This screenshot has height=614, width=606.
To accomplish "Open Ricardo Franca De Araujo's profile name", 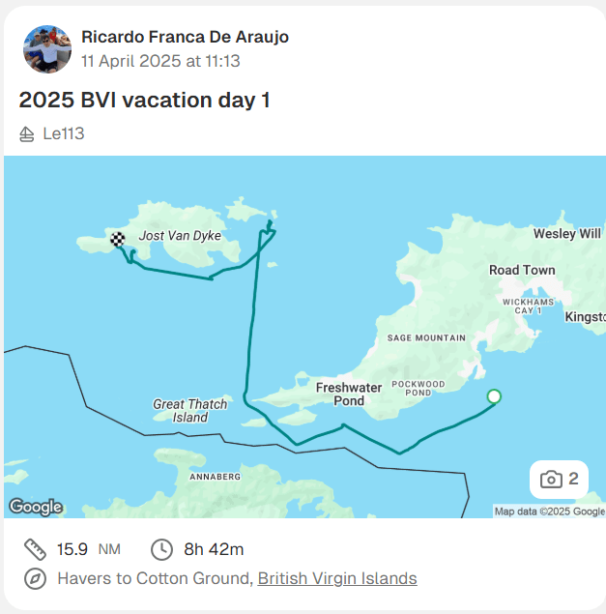I will (x=185, y=37).
